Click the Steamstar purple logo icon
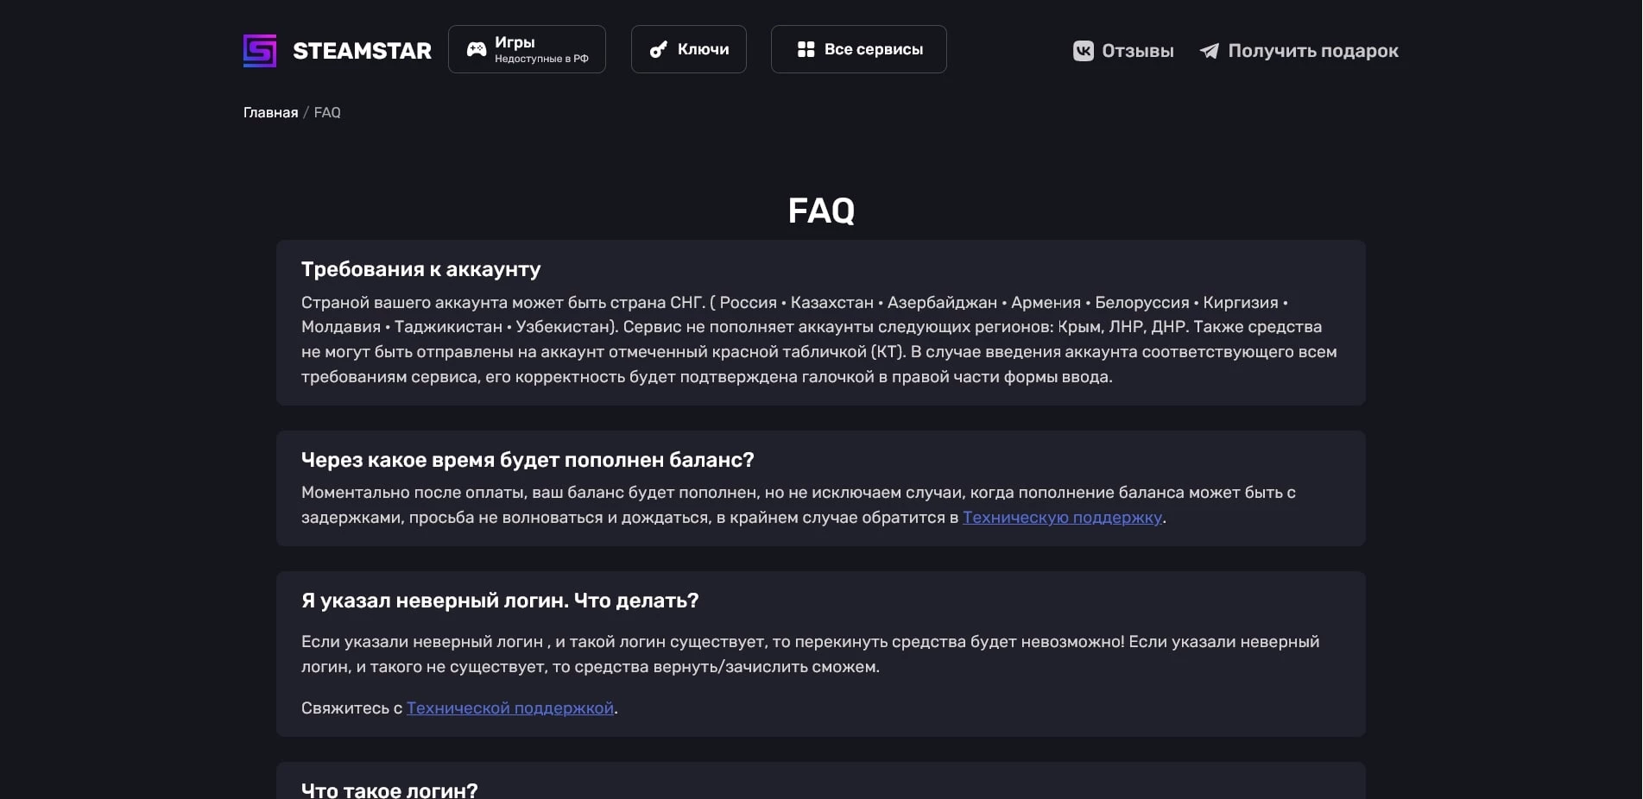This screenshot has height=799, width=1643. point(260,51)
